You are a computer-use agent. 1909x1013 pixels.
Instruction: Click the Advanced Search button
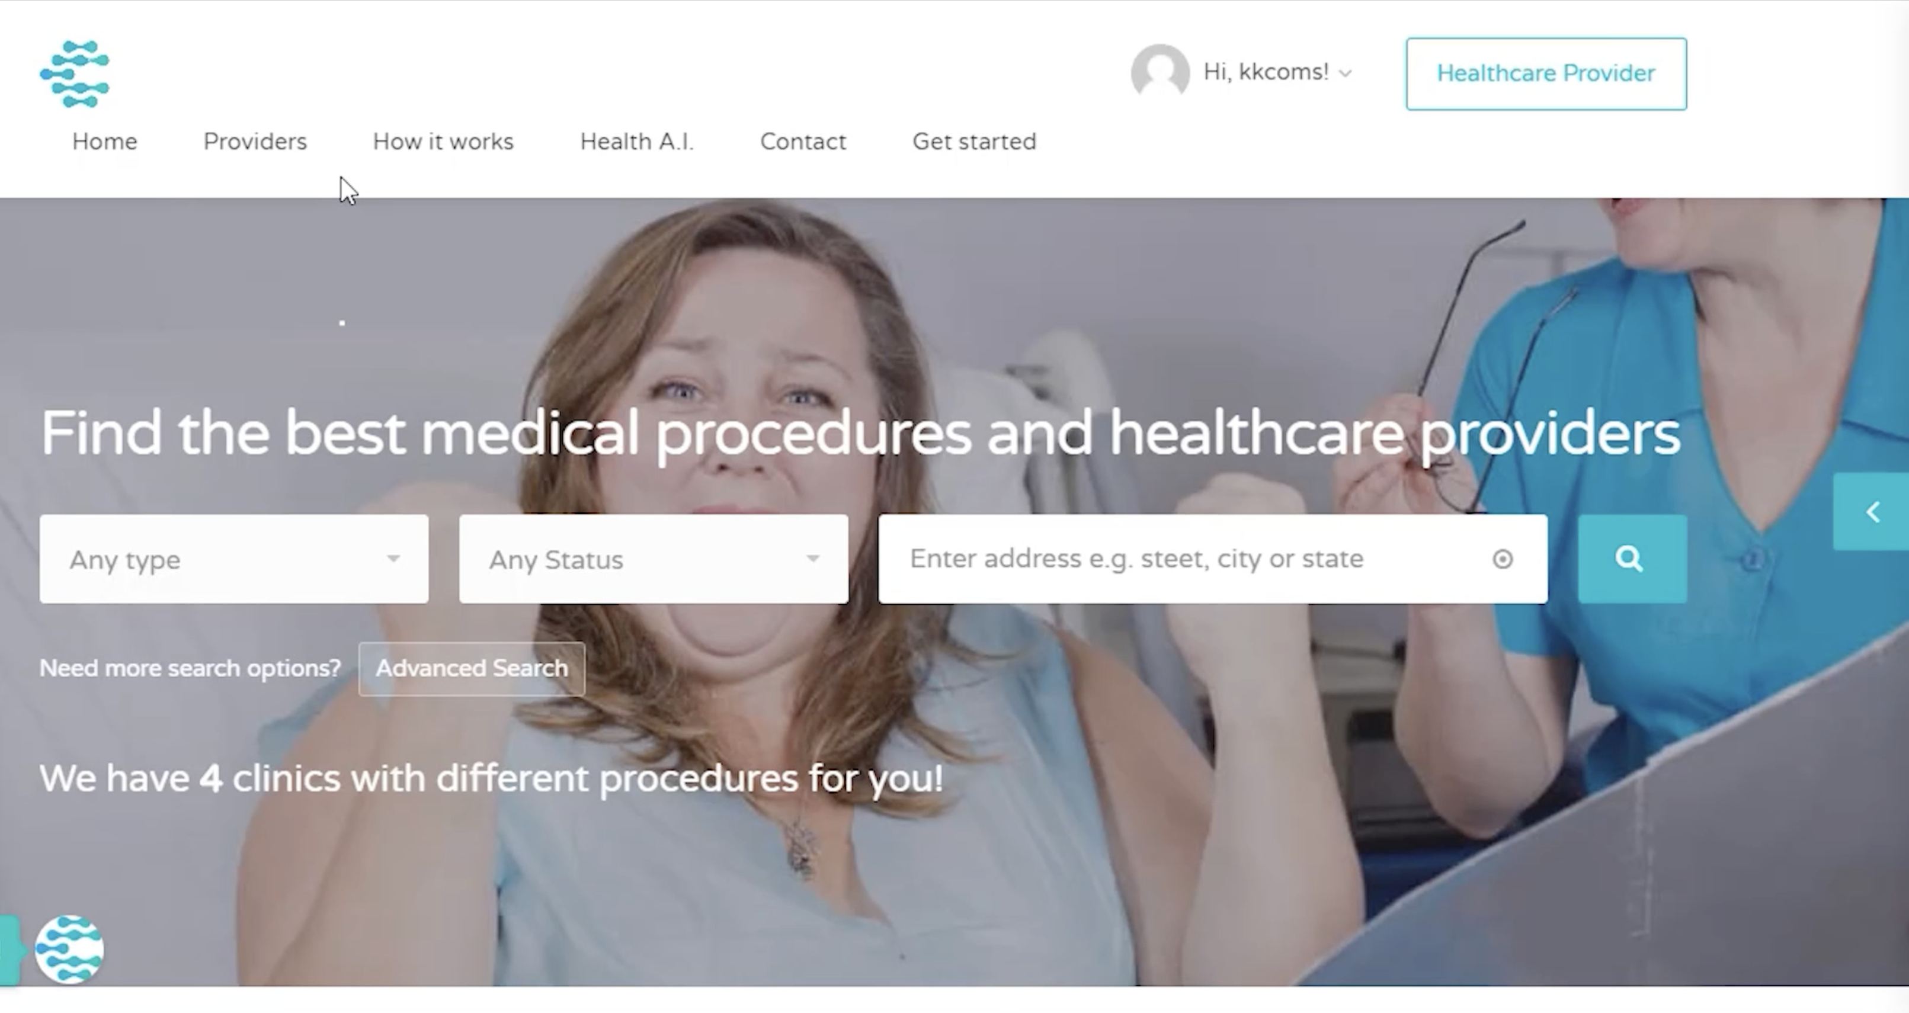coord(472,668)
